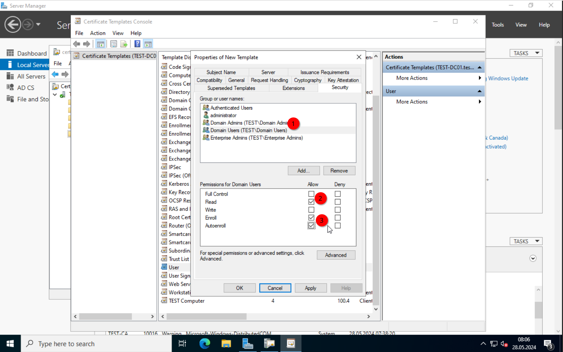The image size is (563, 352).
Task: Uncheck Allow for Read permission
Action: [x=311, y=202]
